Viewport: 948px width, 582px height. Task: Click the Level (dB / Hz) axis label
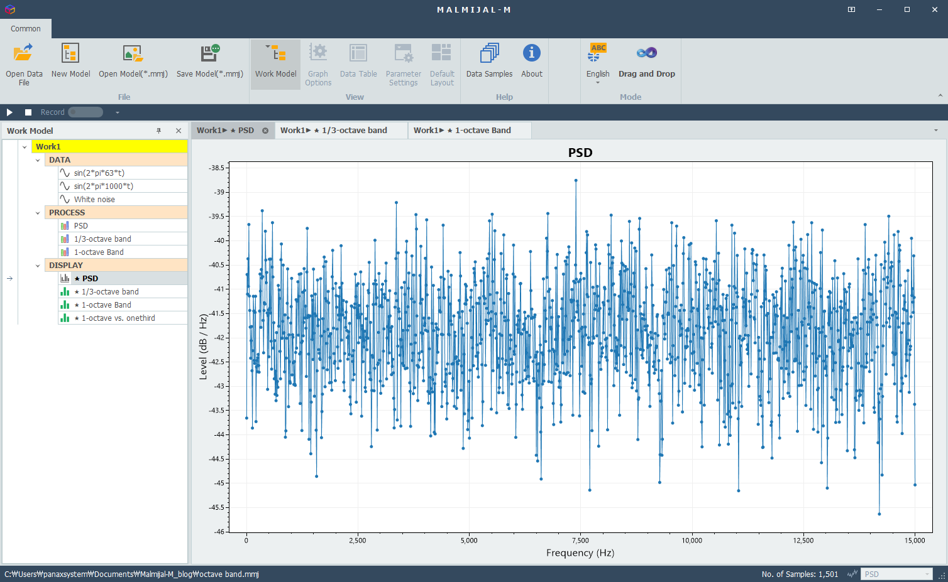pyautogui.click(x=203, y=347)
